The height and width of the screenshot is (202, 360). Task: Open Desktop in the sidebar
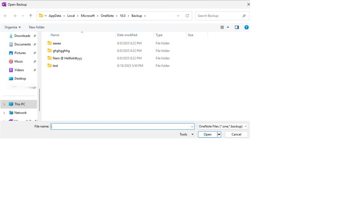coord(20,79)
